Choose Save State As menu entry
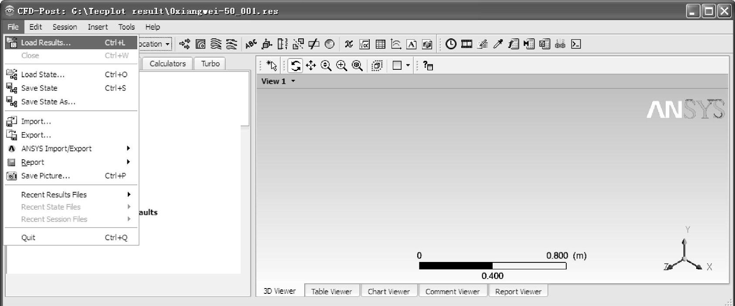The image size is (735, 306). (x=71, y=102)
